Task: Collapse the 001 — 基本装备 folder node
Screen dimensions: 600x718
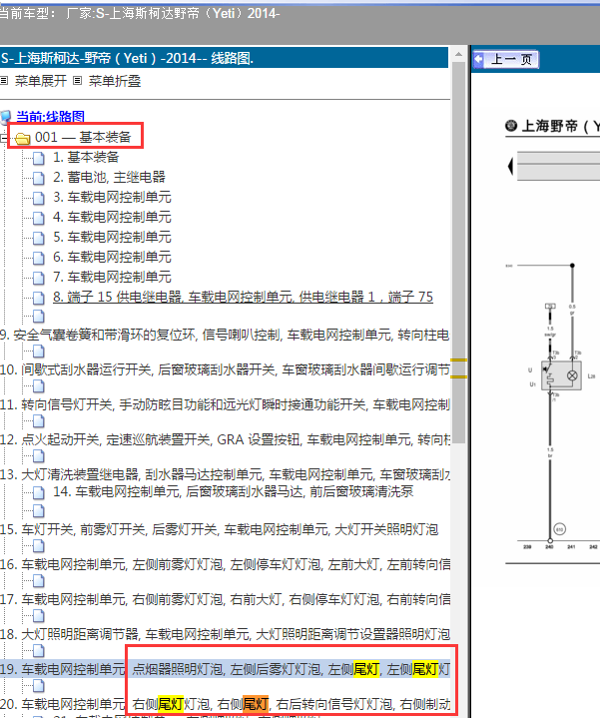Action: (x=3, y=138)
